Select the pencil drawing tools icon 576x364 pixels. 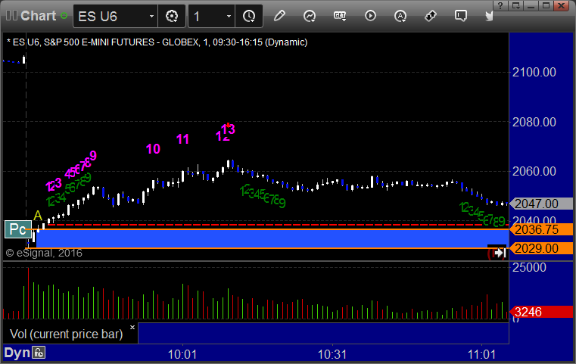coord(279,16)
